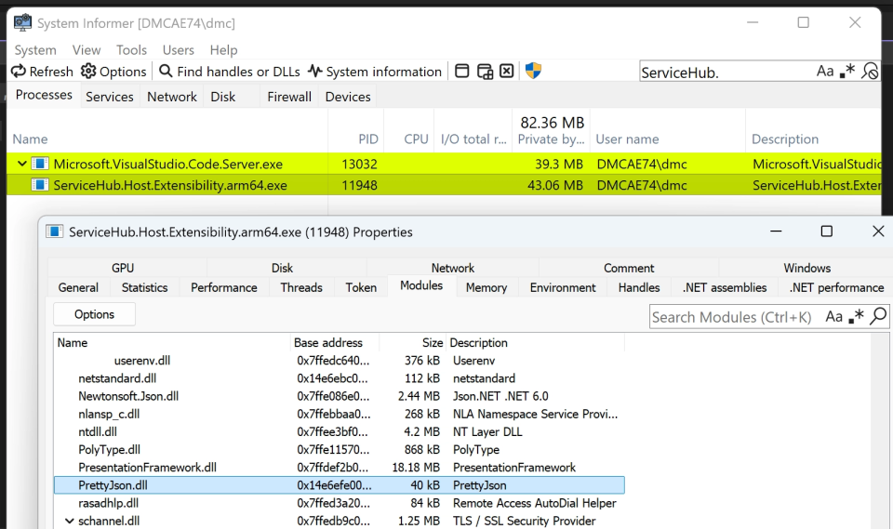Toggle case-sensitive Aa in main search
The height and width of the screenshot is (529, 893).
pyautogui.click(x=825, y=72)
